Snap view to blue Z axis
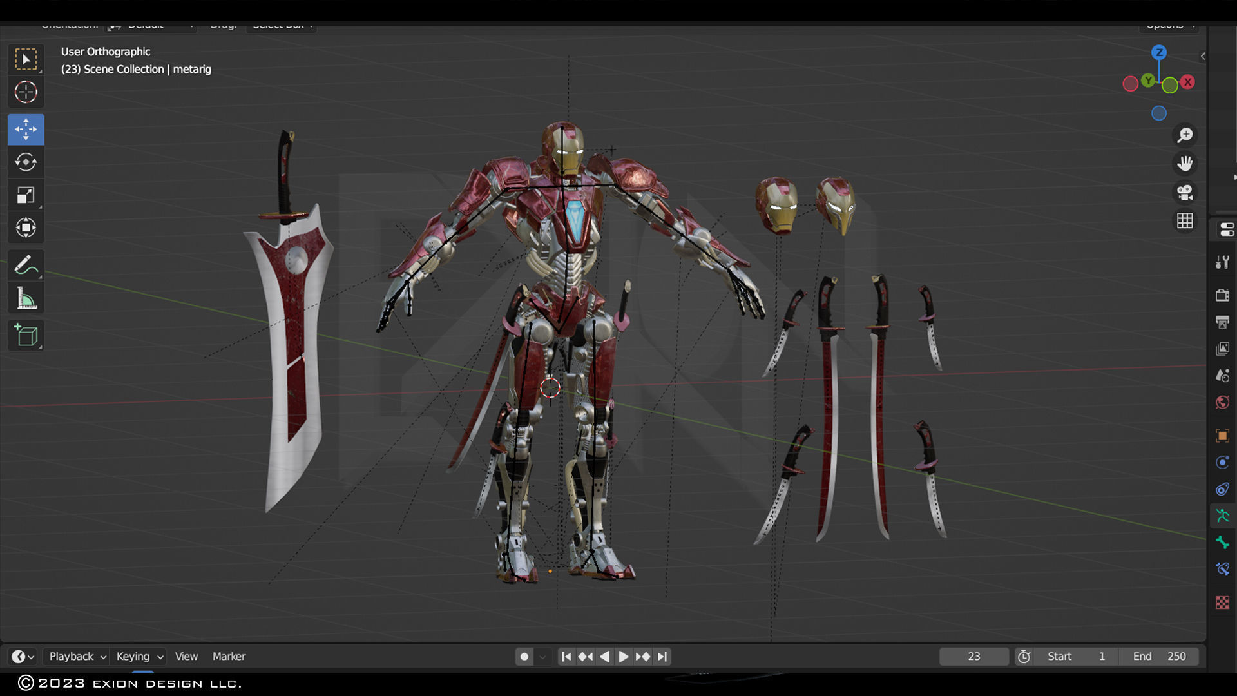Viewport: 1237px width, 696px height. tap(1159, 52)
